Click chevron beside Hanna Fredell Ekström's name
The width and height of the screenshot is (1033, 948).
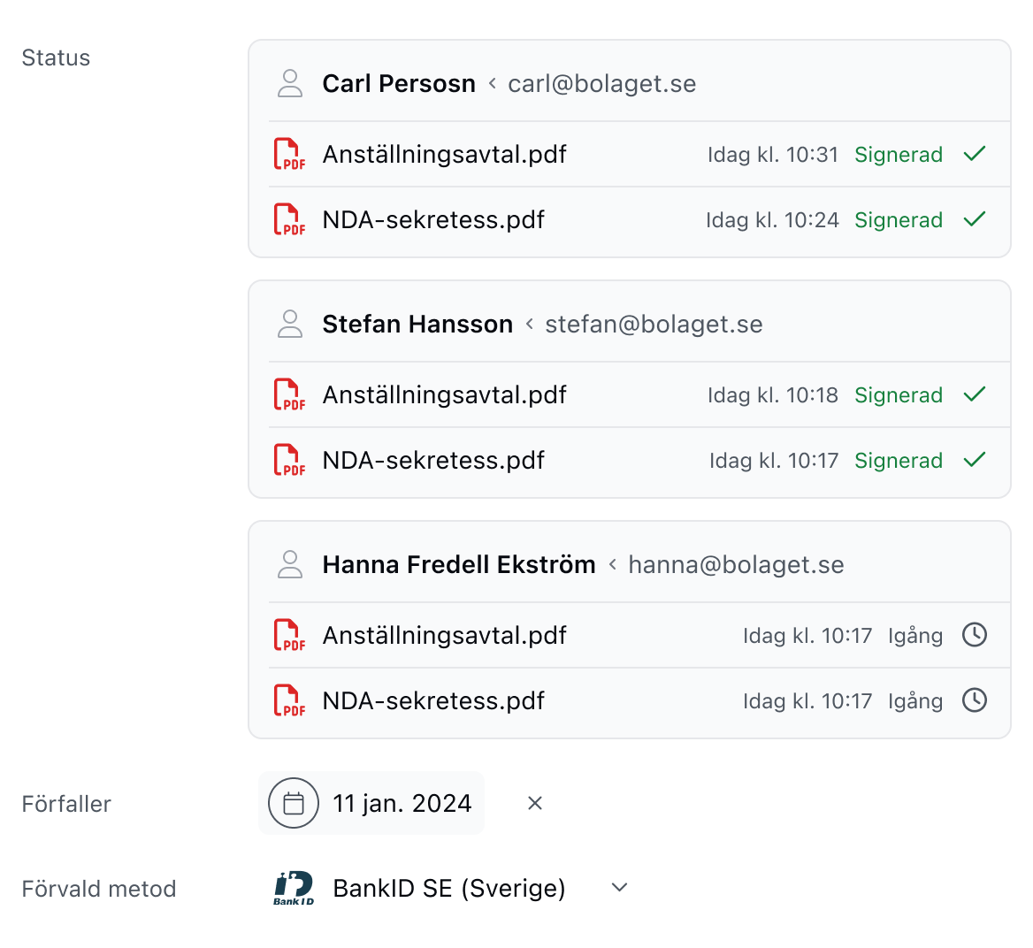coord(612,564)
